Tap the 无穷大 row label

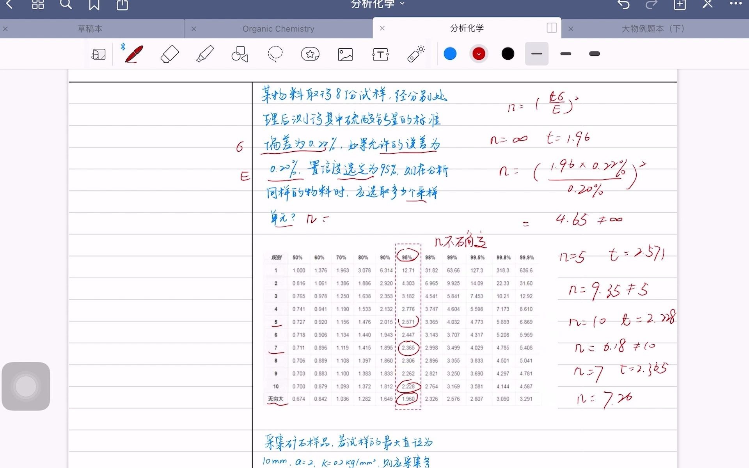[x=275, y=399]
